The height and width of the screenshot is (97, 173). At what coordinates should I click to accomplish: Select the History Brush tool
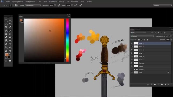10,34
